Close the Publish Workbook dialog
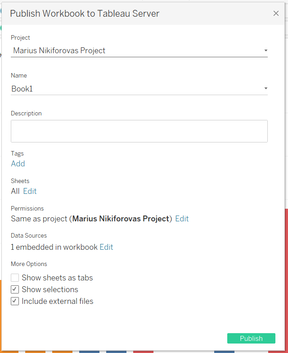This screenshot has height=353, width=288. pyautogui.click(x=276, y=14)
